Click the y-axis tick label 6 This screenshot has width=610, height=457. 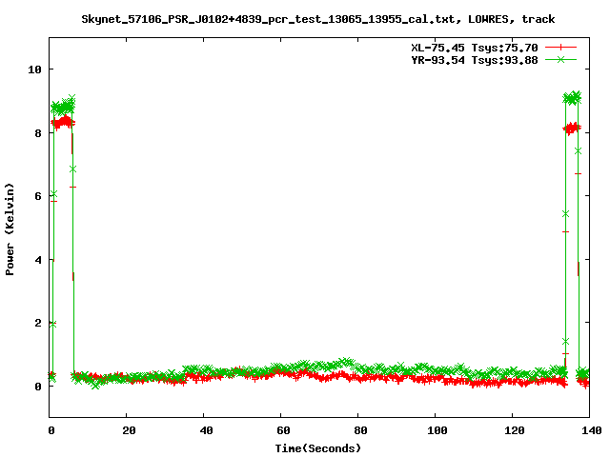click(x=38, y=196)
